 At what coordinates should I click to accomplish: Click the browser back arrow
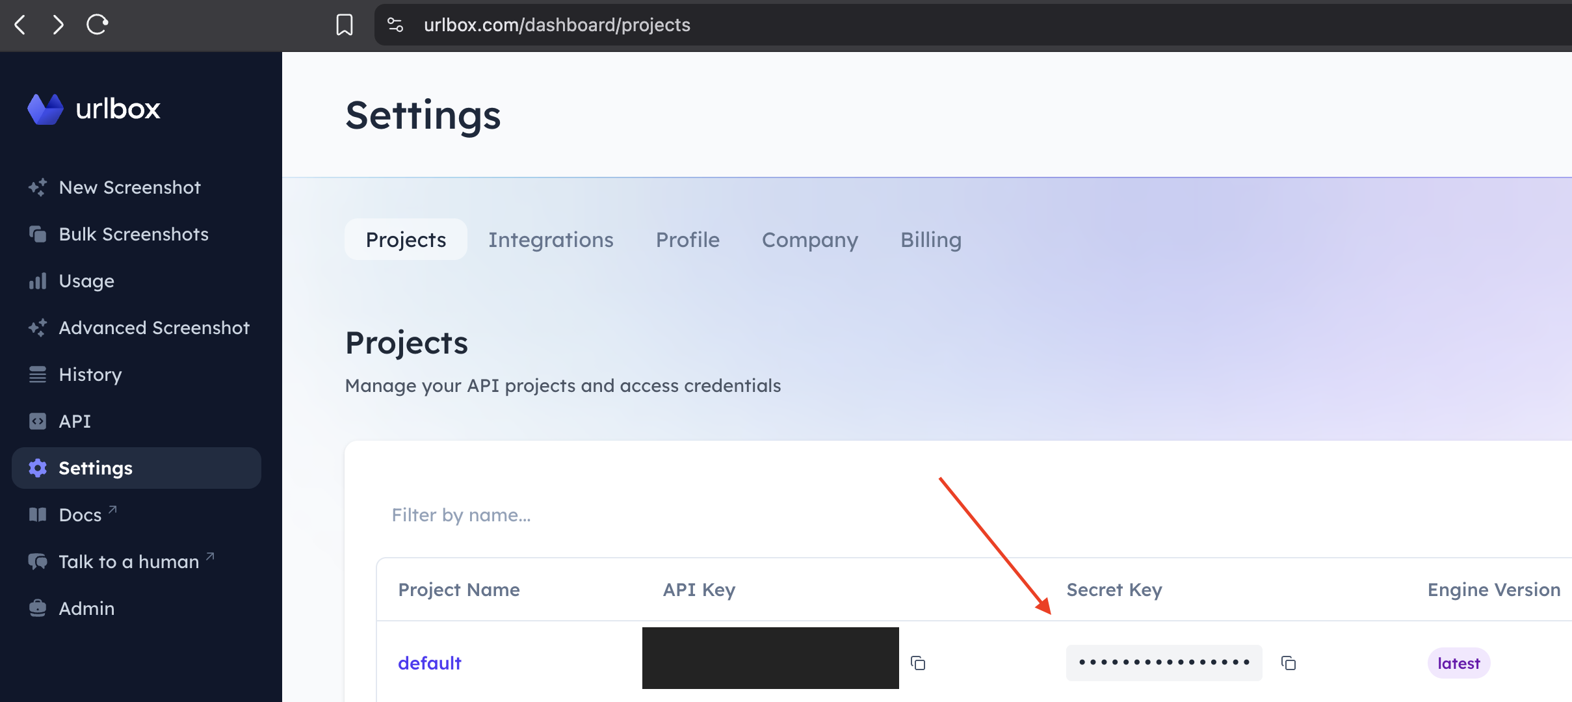coord(20,25)
